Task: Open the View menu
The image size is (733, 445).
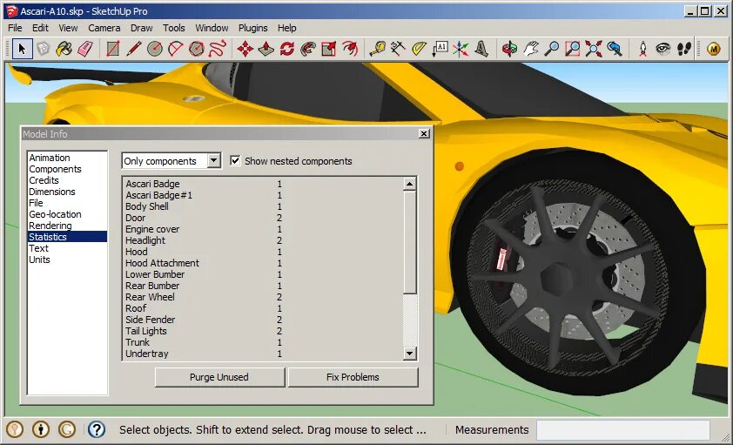Action: pos(68,28)
